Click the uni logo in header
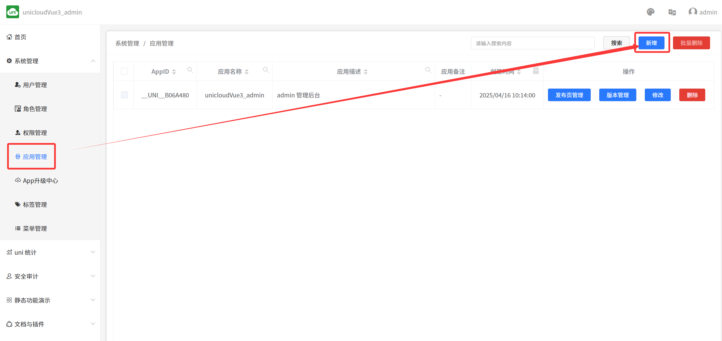The image size is (722, 341). coord(13,12)
